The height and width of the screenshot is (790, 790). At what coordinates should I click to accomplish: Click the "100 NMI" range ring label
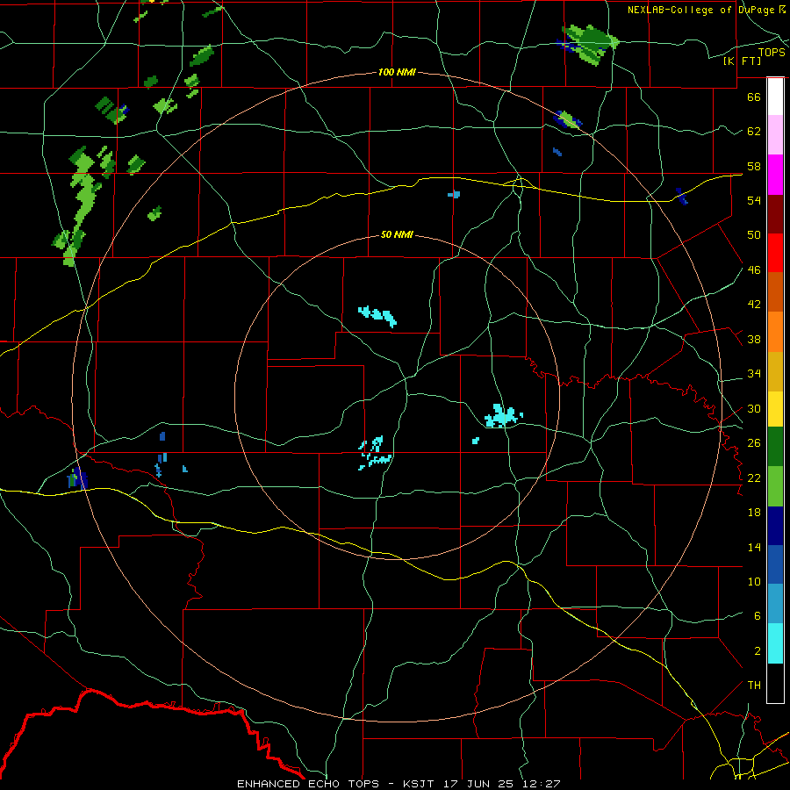(x=397, y=72)
